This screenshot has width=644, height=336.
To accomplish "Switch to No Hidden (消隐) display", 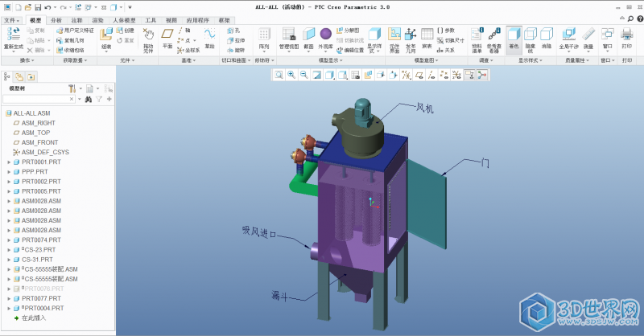I will click(x=547, y=39).
